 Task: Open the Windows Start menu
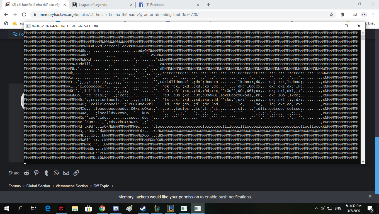point(7,208)
